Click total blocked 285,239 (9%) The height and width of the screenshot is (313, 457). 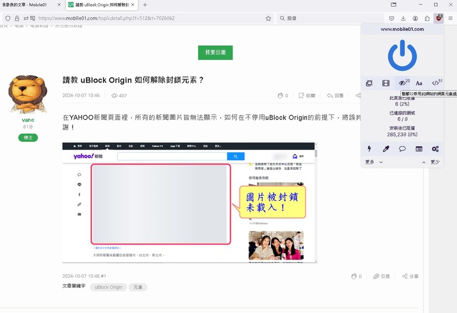(x=402, y=134)
